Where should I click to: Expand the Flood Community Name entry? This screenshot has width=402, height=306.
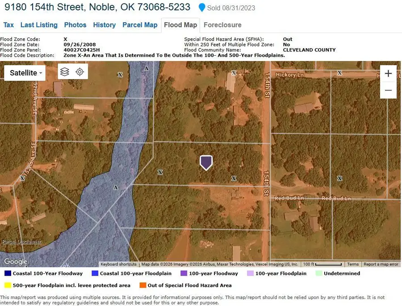213,50
